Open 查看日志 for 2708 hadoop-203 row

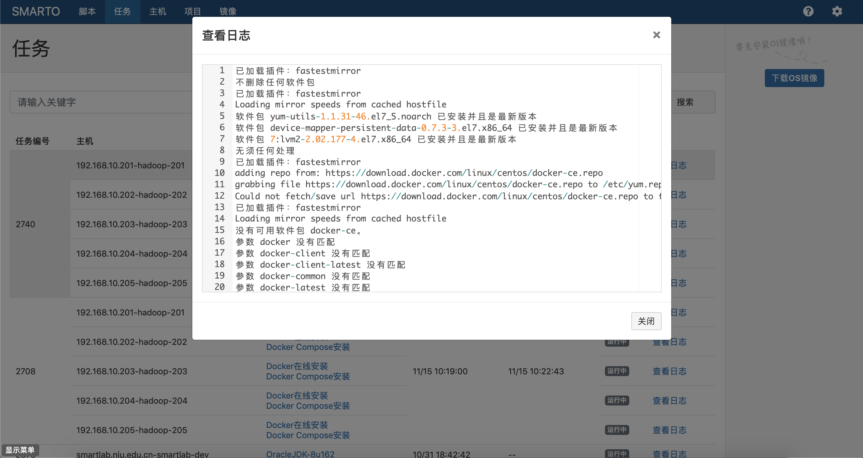click(669, 371)
